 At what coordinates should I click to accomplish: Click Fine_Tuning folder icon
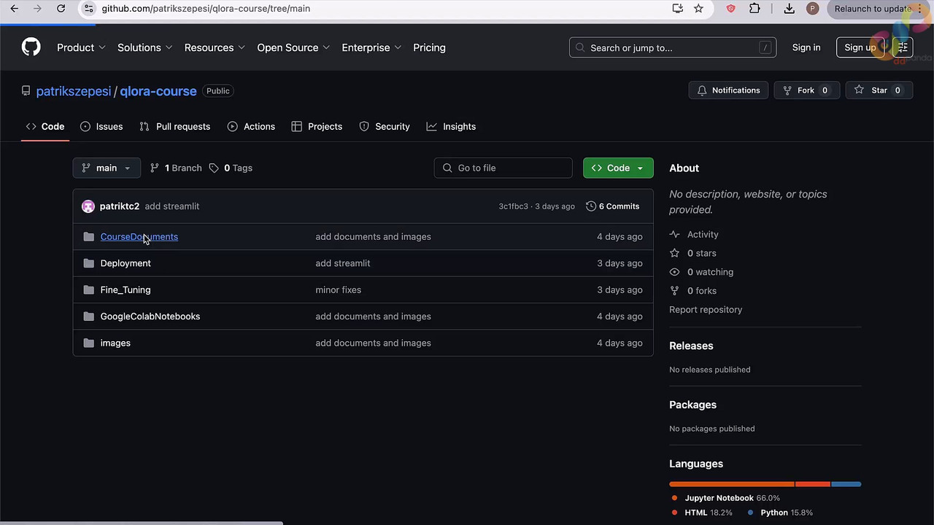[89, 289]
